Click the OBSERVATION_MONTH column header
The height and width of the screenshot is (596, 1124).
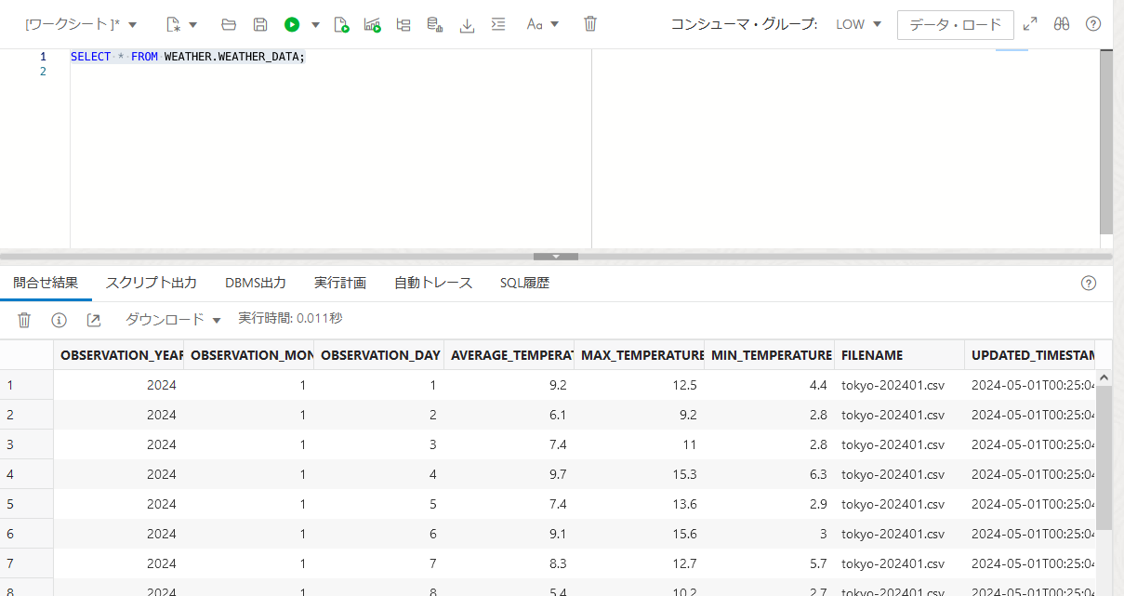248,355
